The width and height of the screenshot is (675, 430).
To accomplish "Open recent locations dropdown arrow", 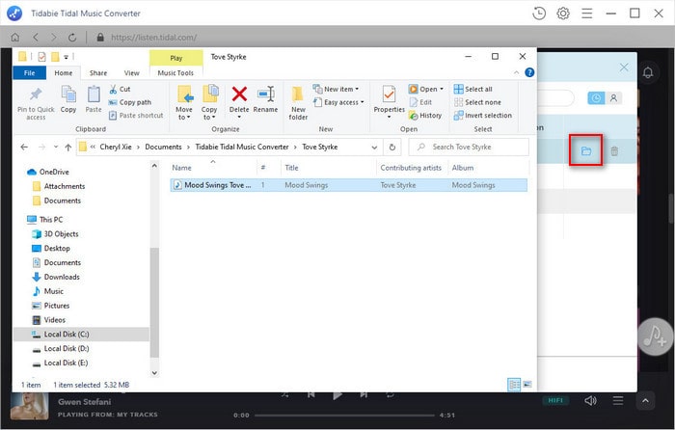I will coord(56,148).
